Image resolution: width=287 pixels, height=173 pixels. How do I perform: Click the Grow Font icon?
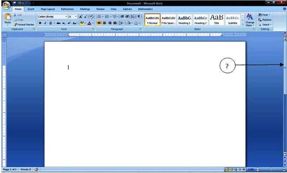pyautogui.click(x=81, y=17)
